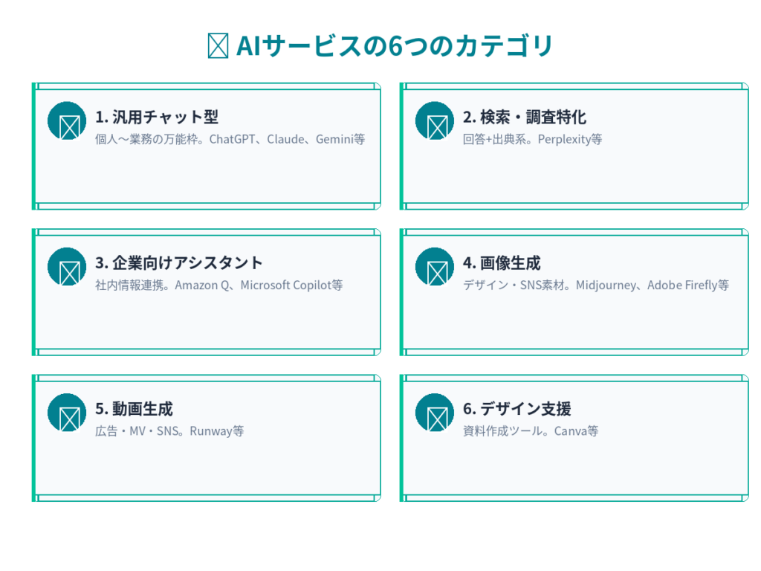Click the 企業向けアシスタント card's round icon
The width and height of the screenshot is (761, 571).
coord(67,266)
